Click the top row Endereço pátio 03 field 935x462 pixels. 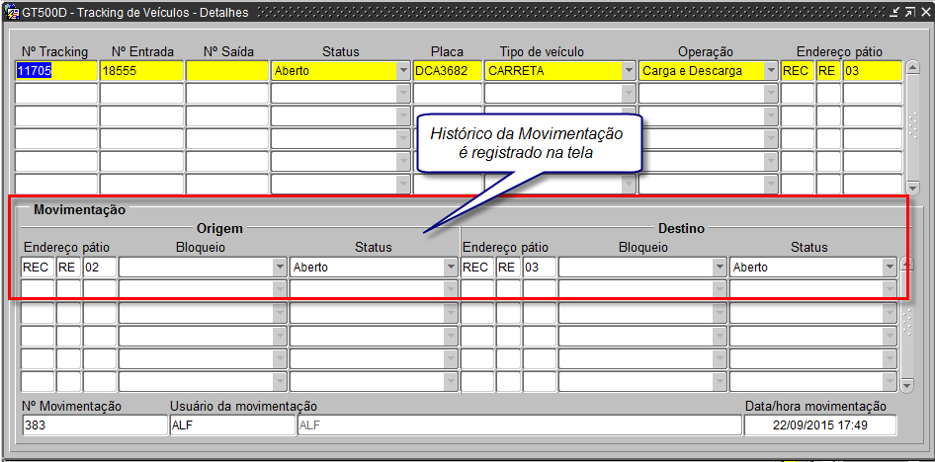(x=873, y=71)
